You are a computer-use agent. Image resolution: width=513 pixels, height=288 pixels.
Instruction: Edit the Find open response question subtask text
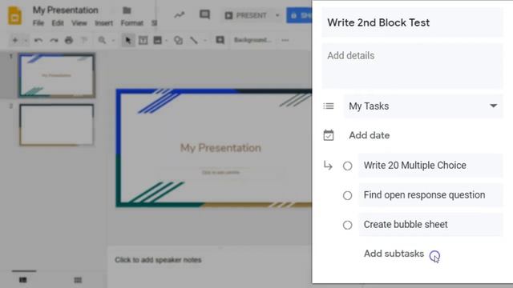[x=430, y=195]
